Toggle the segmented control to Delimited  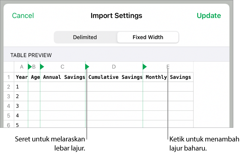tap(85, 37)
